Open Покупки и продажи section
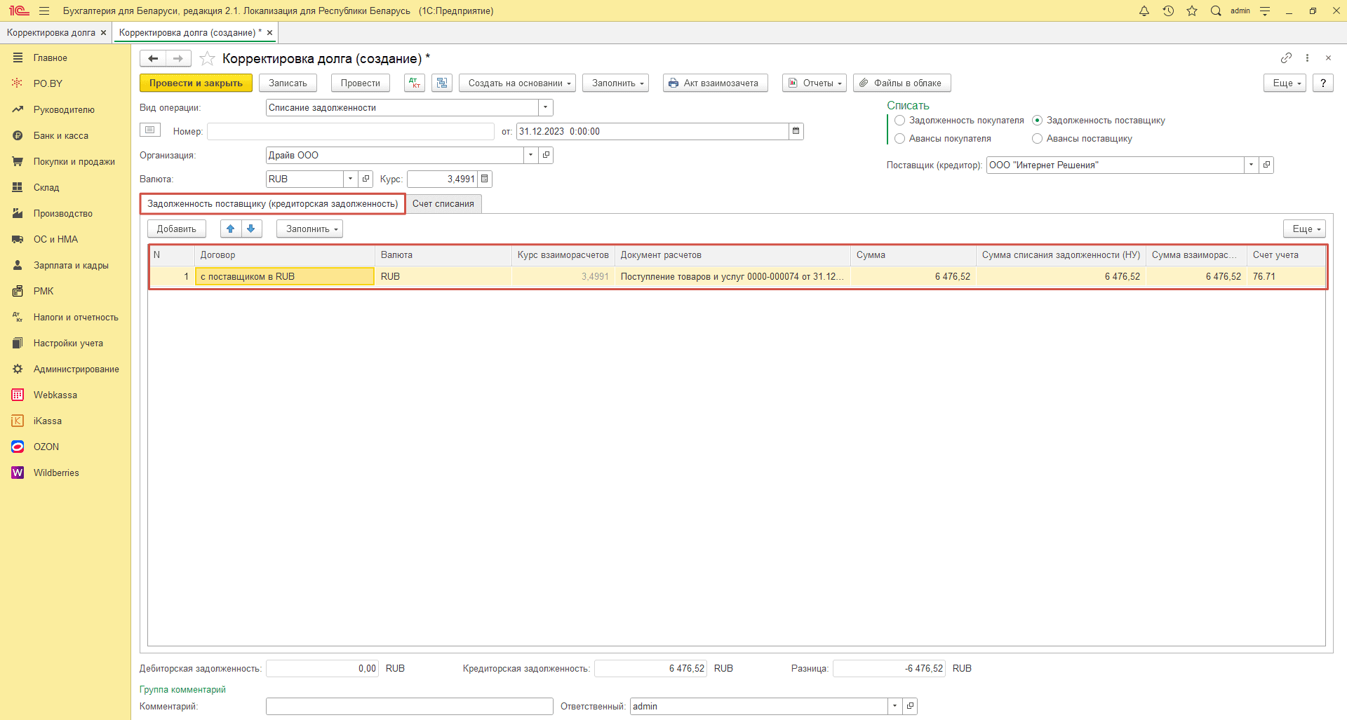 pos(74,161)
